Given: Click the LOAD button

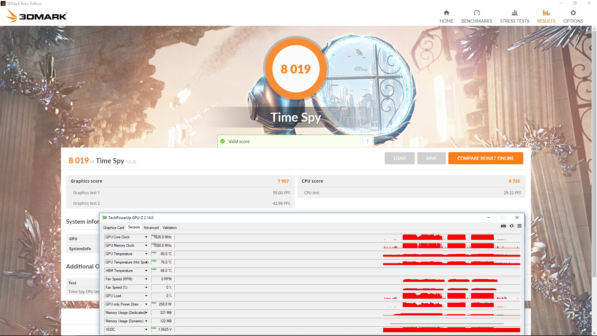Looking at the screenshot, I should pyautogui.click(x=399, y=158).
